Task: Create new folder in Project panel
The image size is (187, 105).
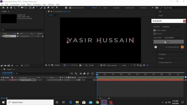Action: [x=5, y=66]
